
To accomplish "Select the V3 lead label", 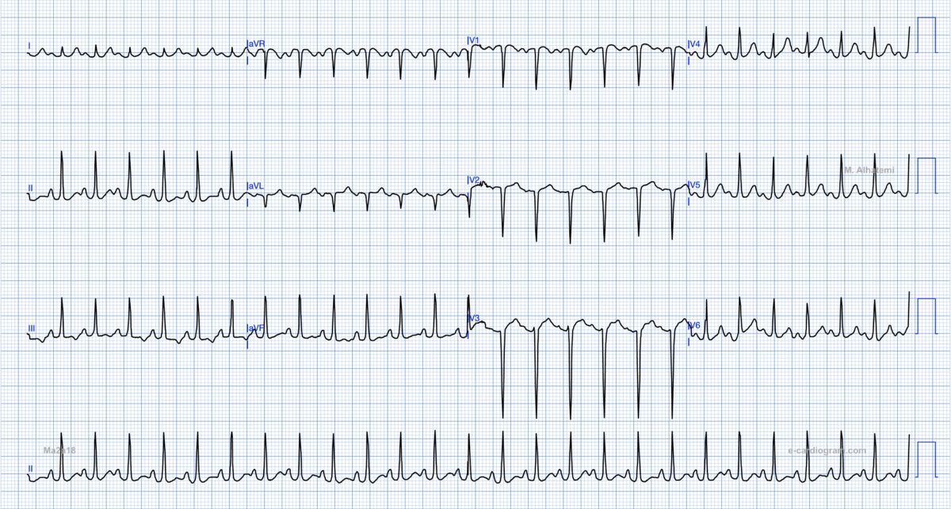I will (474, 319).
